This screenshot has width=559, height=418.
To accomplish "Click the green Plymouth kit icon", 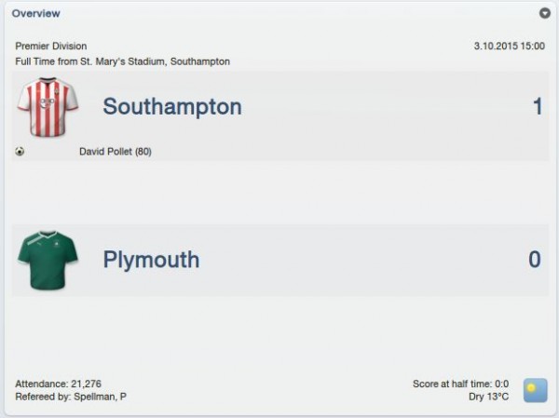I will 48,260.
